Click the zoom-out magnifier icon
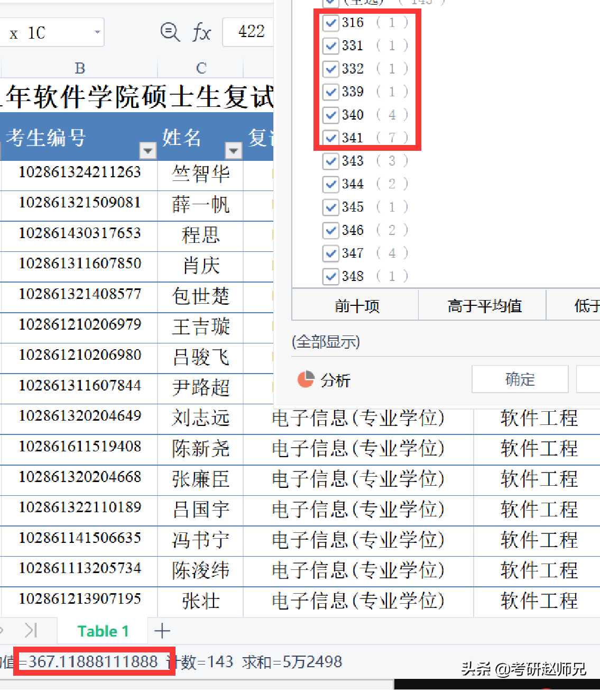Screen dimensions: 600x690 pyautogui.click(x=170, y=32)
